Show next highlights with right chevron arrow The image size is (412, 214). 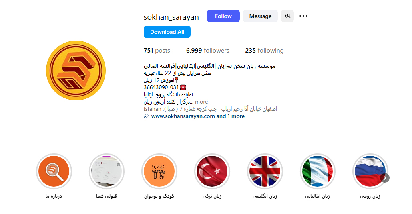[385, 178]
